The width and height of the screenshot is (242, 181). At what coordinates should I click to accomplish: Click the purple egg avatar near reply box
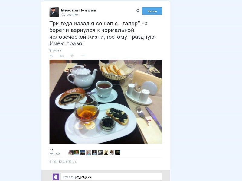pyautogui.click(x=56, y=177)
